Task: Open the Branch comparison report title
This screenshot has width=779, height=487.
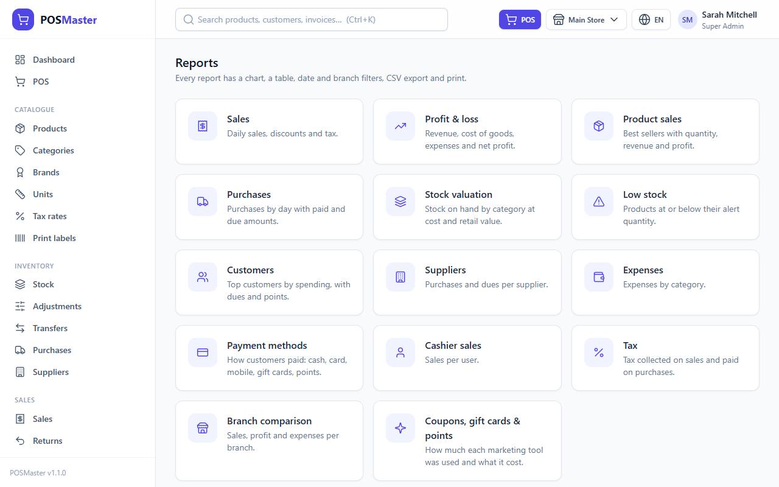Action: coord(269,421)
